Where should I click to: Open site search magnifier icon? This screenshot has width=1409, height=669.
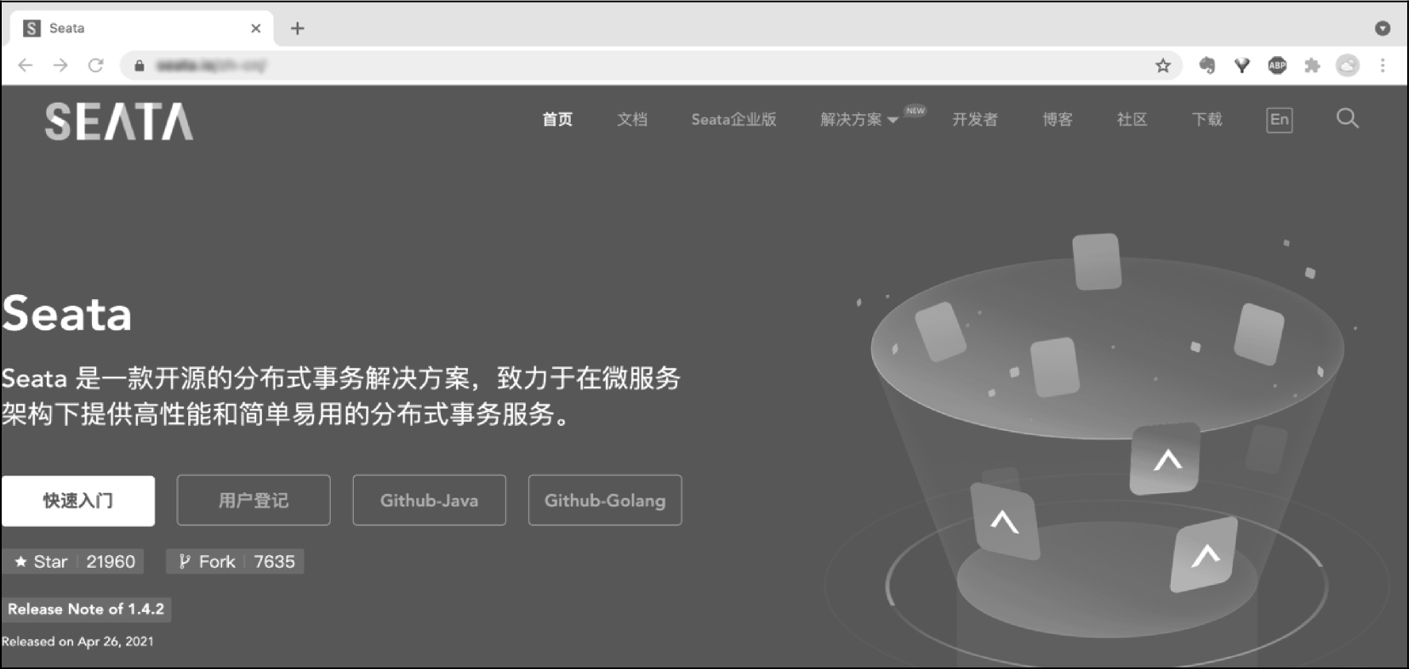(x=1347, y=118)
